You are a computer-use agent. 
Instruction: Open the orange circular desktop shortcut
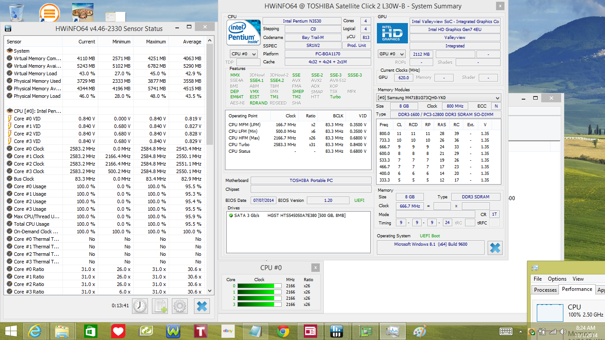coord(49,12)
